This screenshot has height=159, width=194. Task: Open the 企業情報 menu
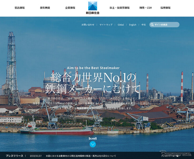pyautogui.click(x=70, y=8)
